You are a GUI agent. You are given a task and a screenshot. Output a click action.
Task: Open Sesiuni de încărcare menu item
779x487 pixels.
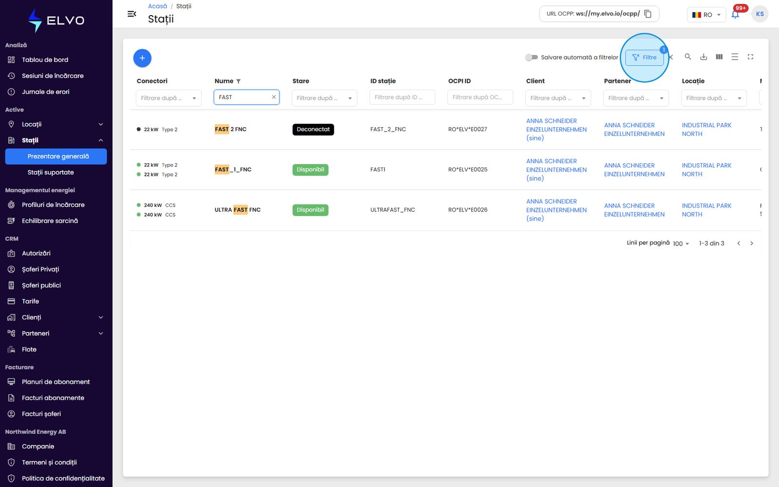pyautogui.click(x=56, y=76)
